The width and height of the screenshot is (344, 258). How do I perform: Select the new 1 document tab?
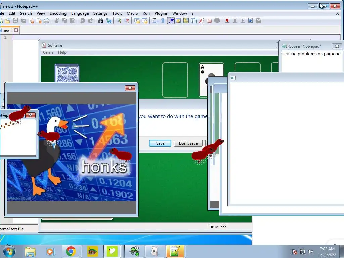(7, 30)
